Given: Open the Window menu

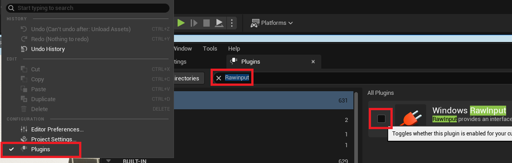Looking at the screenshot, I should pos(182,49).
